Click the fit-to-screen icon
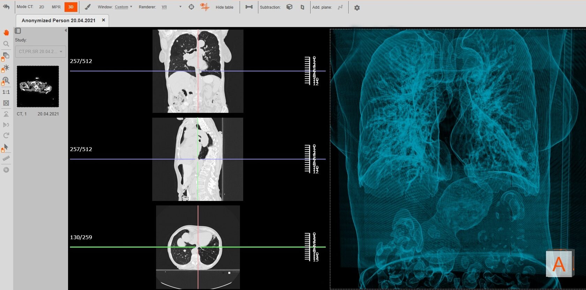Image resolution: width=586 pixels, height=290 pixels. [6, 103]
